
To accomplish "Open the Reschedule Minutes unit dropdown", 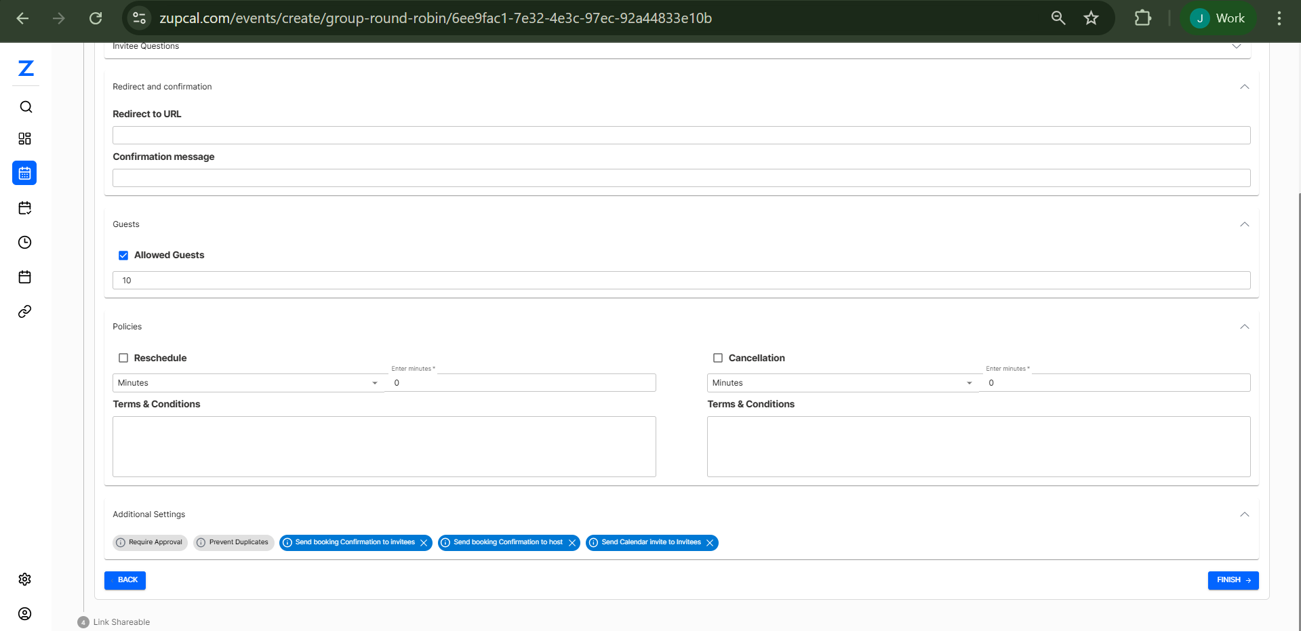I will [x=247, y=383].
